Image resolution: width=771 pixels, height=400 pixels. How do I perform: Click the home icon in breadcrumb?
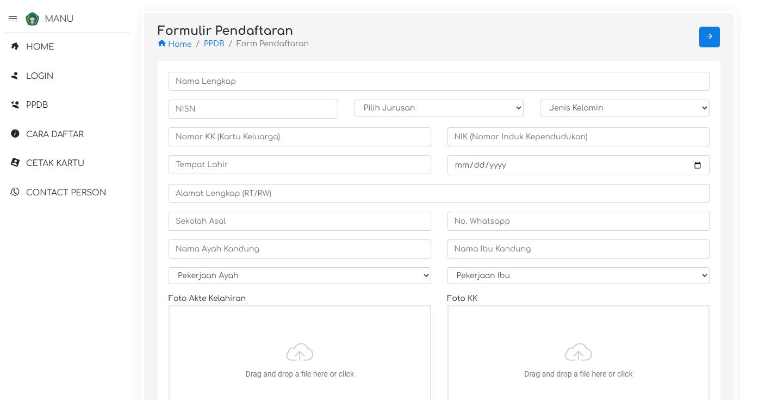(161, 44)
